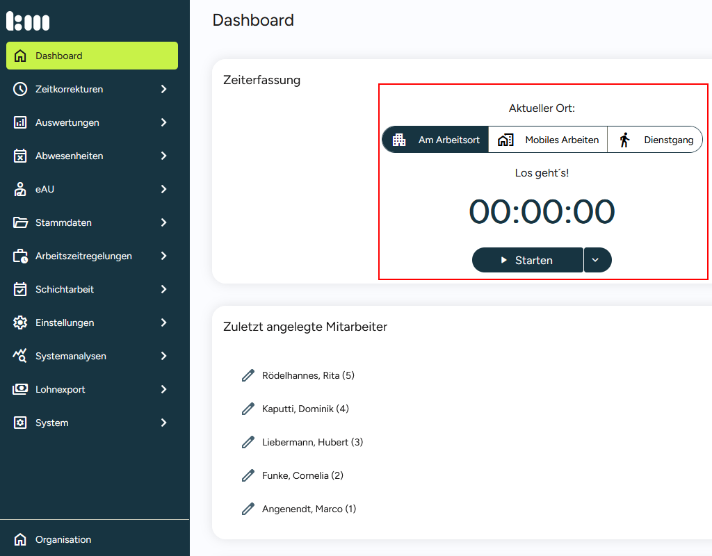The height and width of the screenshot is (556, 712).
Task: Click the clock icon for Zeitkorrekturen
Action: (20, 89)
